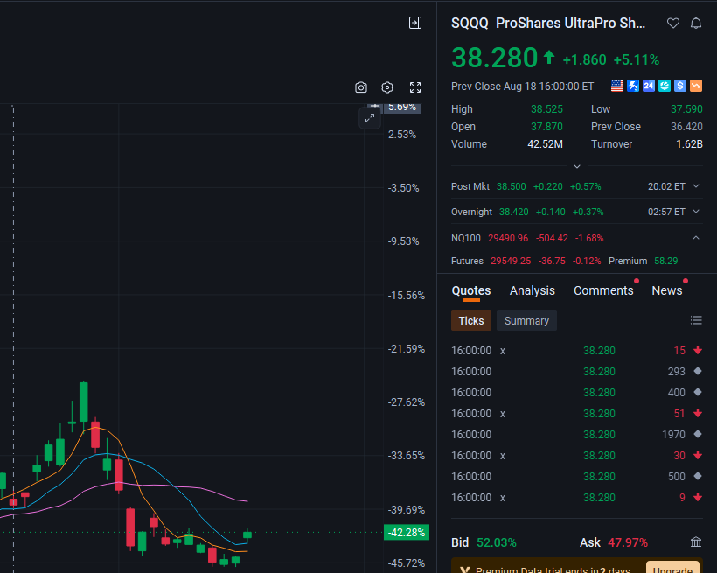Expand the Post Mkt row dropdown
This screenshot has width=717, height=573.
[696, 186]
